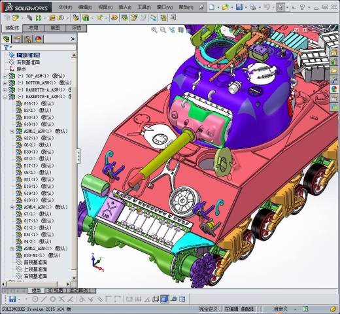This screenshot has height=314, width=340.
Task: Click the Zoom to Fit magnifier icon
Action: coord(154,30)
